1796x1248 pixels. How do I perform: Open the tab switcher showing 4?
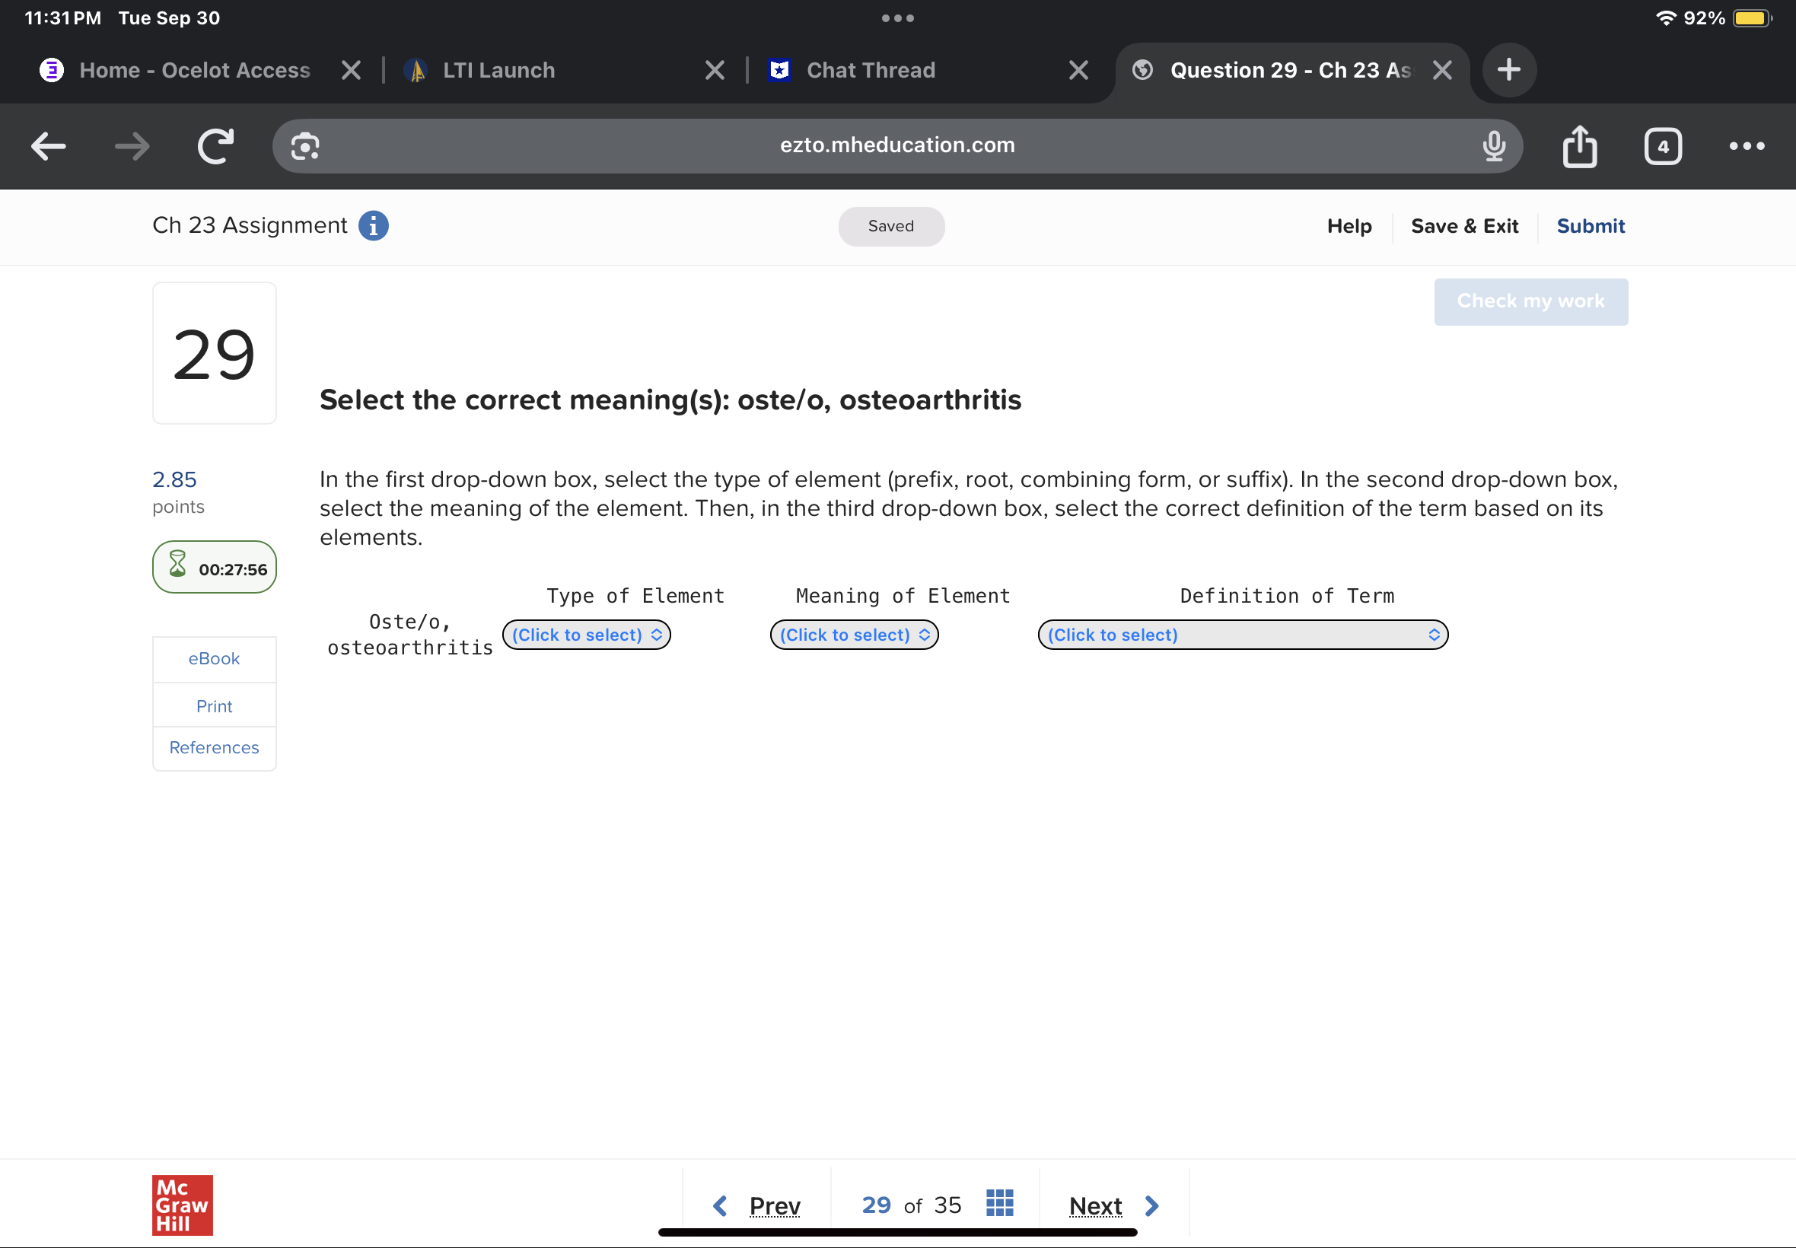point(1662,146)
